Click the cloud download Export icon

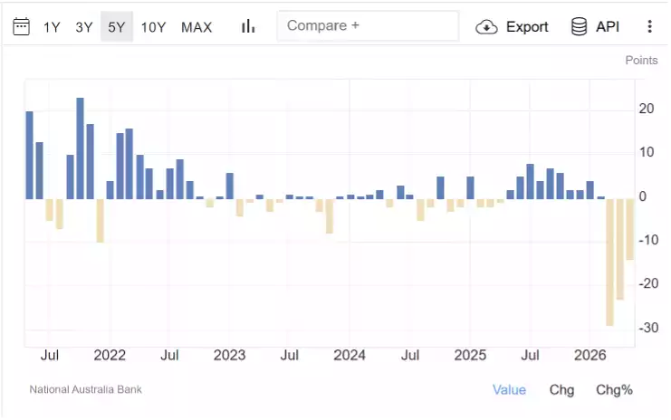point(486,27)
